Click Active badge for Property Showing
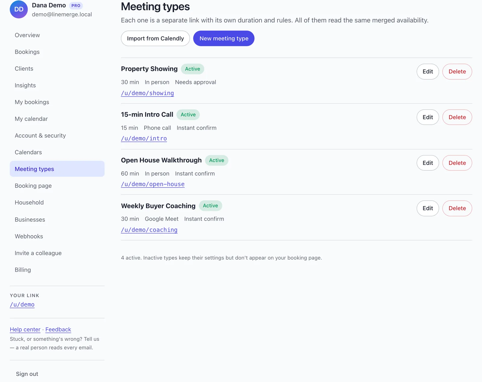 click(192, 69)
